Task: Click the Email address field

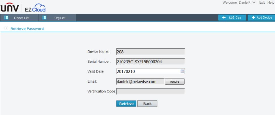Action: (140, 82)
